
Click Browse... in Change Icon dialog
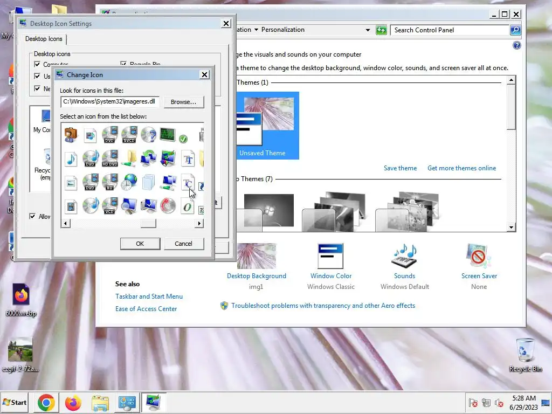183,102
